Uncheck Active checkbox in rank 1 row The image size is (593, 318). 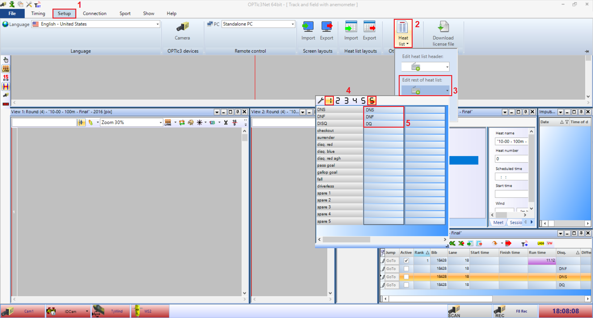[x=406, y=261]
